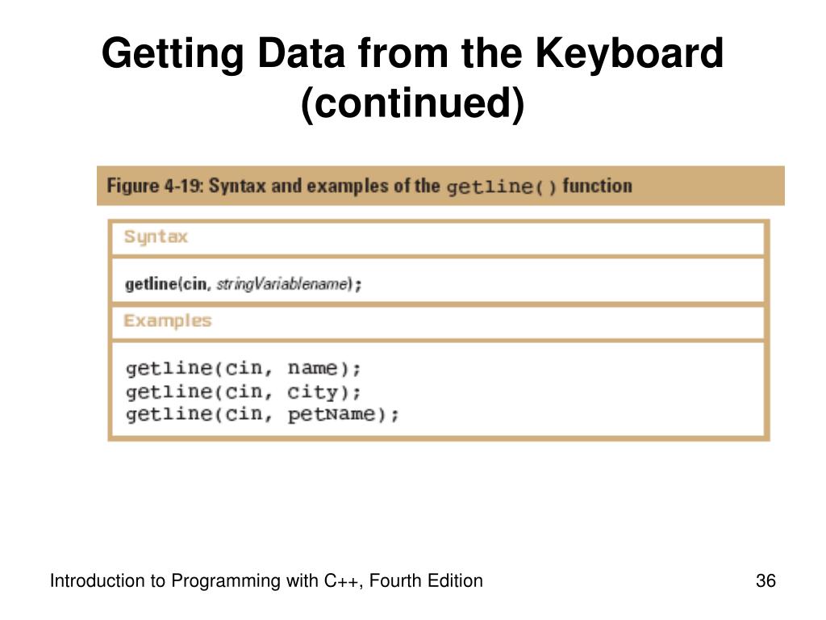This screenshot has height=620, width=826.
Task: Click the 'getline(cin, petName);' example line
Action: click(x=262, y=414)
